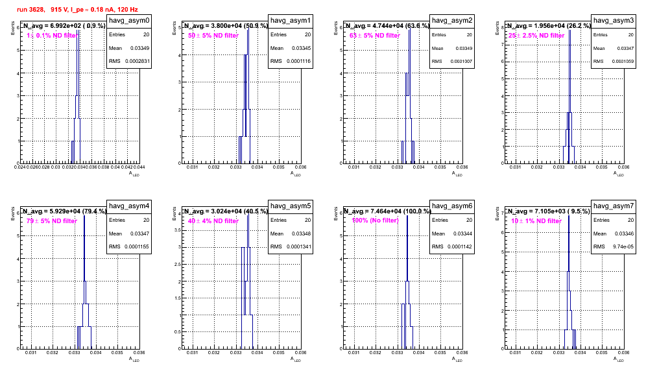Click RMS value 0.0001059 in havg_asym3
The height and width of the screenshot is (371, 646).
[x=623, y=61]
